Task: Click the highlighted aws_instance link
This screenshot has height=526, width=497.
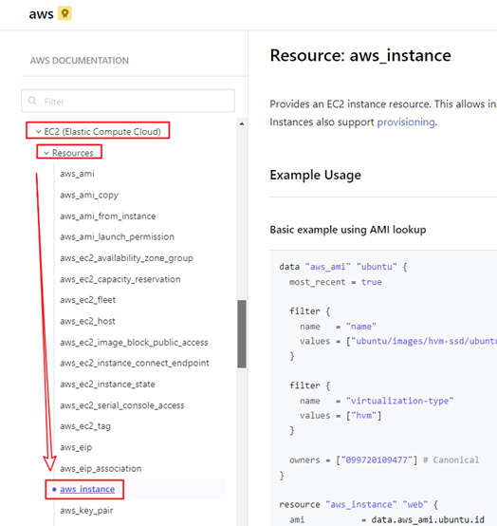Action: pos(87,489)
